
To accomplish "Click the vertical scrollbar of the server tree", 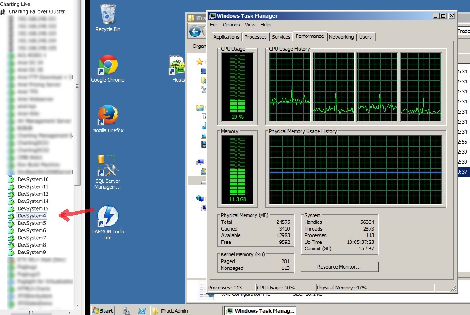I will click(77, 93).
